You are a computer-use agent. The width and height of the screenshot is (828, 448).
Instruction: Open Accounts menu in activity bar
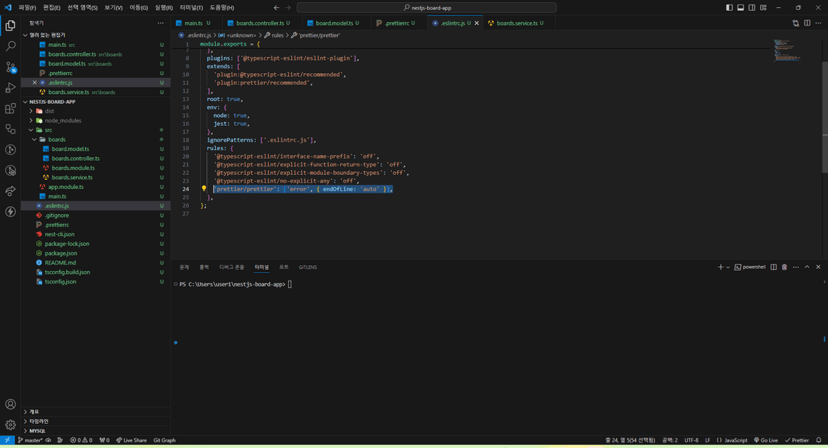[10, 404]
